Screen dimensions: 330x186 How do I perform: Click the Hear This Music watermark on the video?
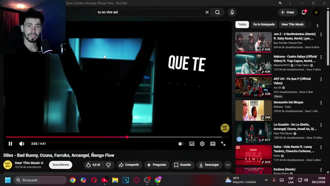(225, 128)
